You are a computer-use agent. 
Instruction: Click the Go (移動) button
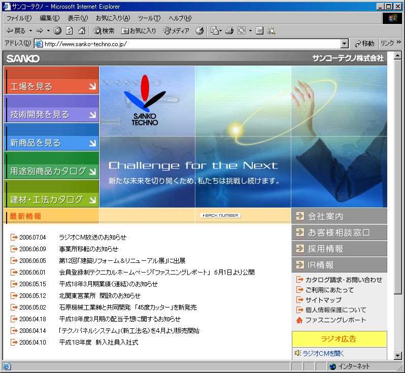tap(364, 44)
